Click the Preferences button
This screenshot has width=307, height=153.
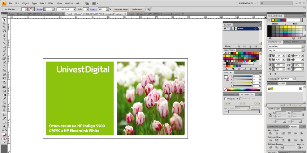coord(137,9)
